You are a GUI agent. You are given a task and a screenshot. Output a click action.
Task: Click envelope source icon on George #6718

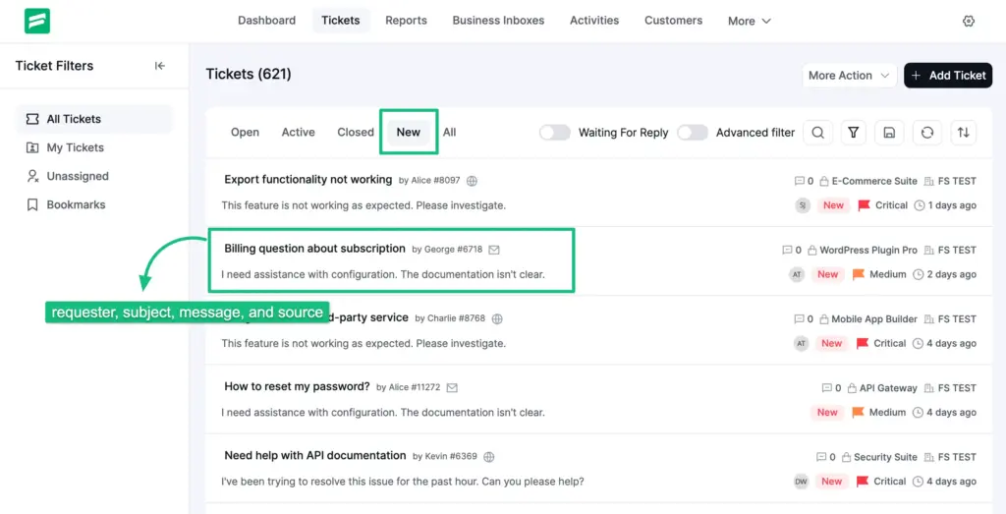click(494, 250)
